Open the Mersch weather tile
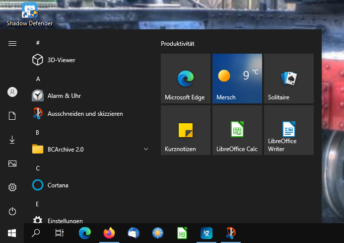The width and height of the screenshot is (344, 243). (x=237, y=79)
